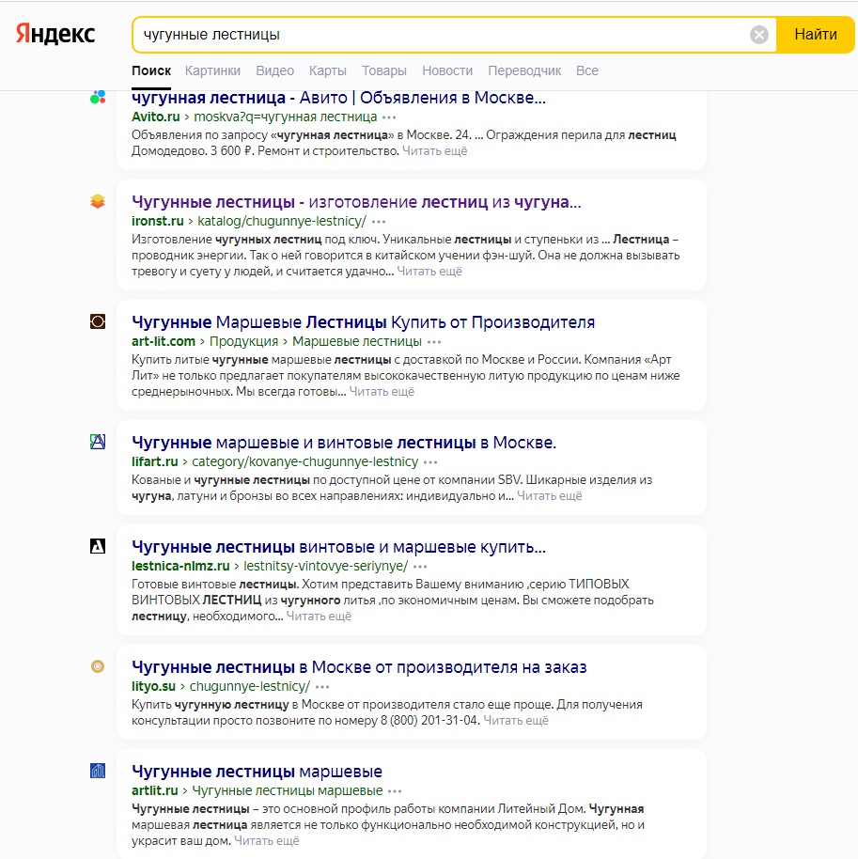The height and width of the screenshot is (859, 858).
Task: Click the lestnica-nlmz.ru favicon
Action: pyautogui.click(x=98, y=546)
